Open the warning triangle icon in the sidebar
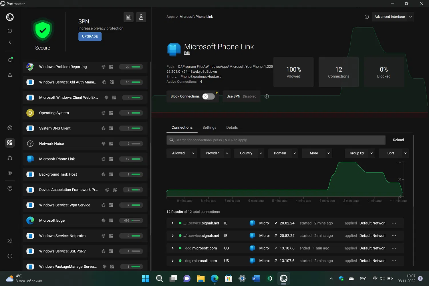429x286 pixels. pyautogui.click(x=10, y=75)
